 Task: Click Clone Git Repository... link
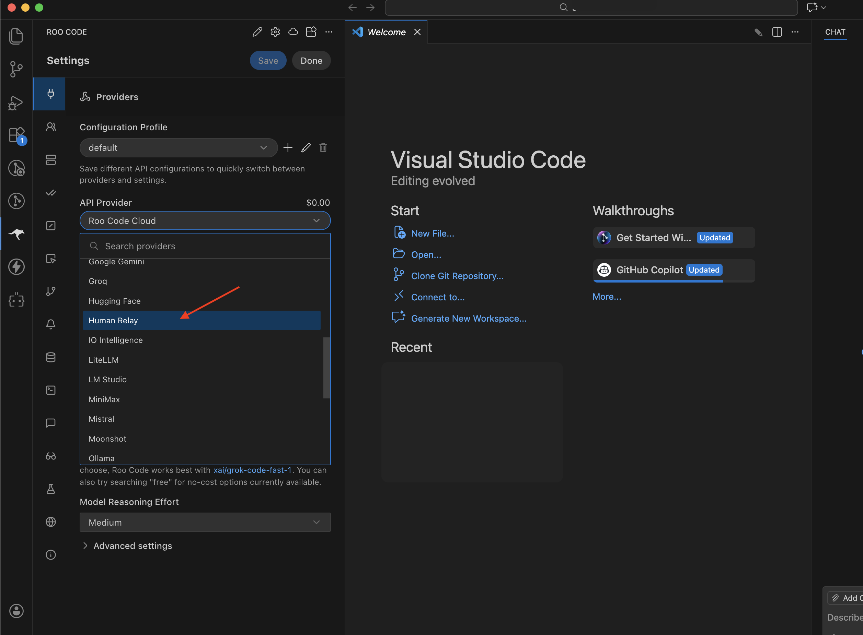[x=457, y=276]
